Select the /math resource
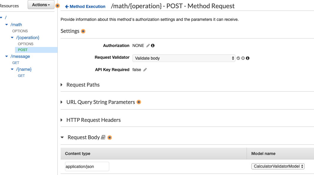Screen dimensions: 314x175 click(x=16, y=25)
